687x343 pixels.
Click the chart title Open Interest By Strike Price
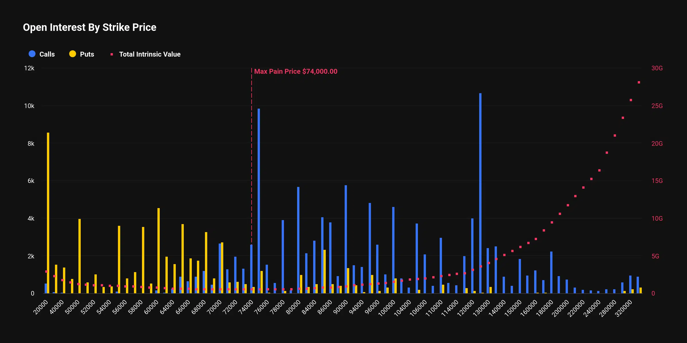point(89,27)
